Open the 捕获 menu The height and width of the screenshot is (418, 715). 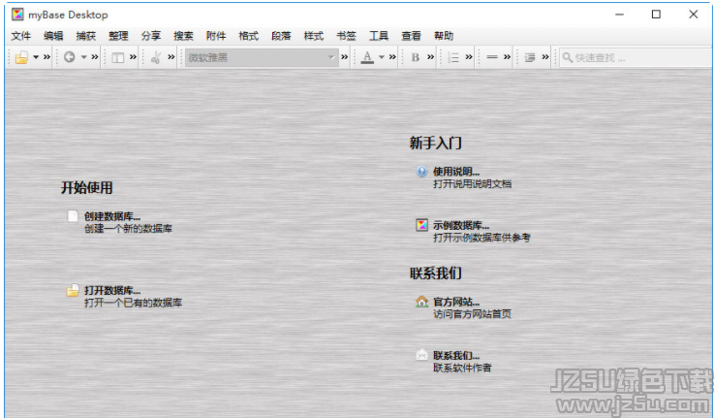pyautogui.click(x=85, y=36)
